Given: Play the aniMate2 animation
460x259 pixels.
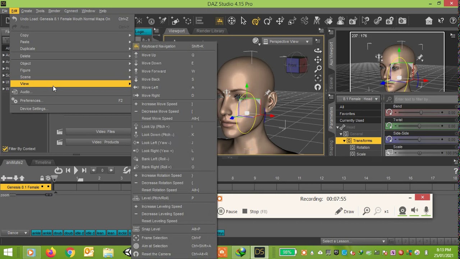Looking at the screenshot, I should point(76,170).
